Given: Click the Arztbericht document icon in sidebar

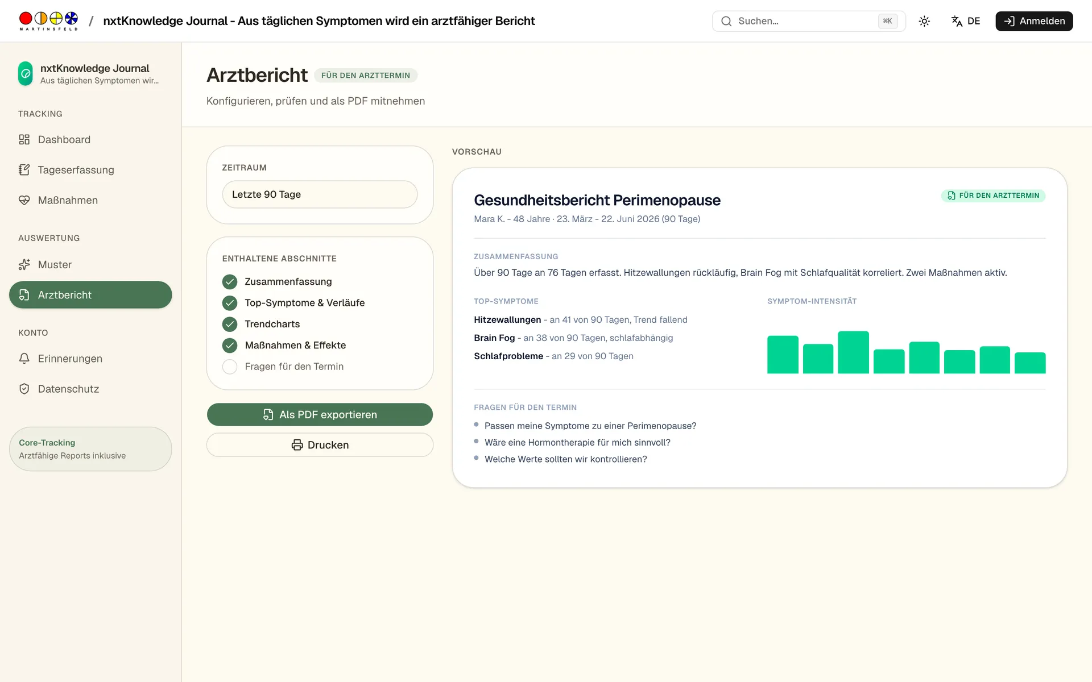Looking at the screenshot, I should pyautogui.click(x=24, y=295).
